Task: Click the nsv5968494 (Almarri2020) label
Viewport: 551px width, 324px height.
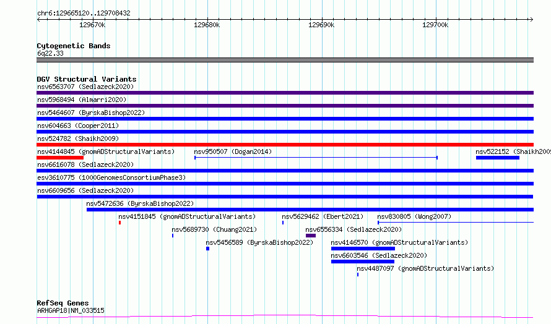Action: (x=82, y=100)
